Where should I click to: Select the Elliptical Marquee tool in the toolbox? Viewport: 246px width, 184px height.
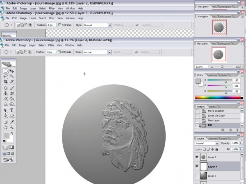click(x=6, y=71)
